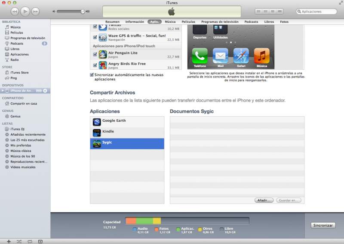Click the Añadir... button

[x=264, y=200]
